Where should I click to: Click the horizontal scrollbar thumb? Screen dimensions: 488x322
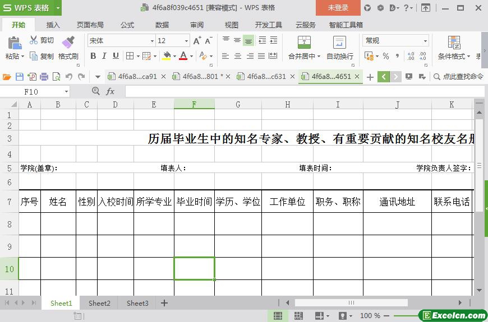click(351, 302)
